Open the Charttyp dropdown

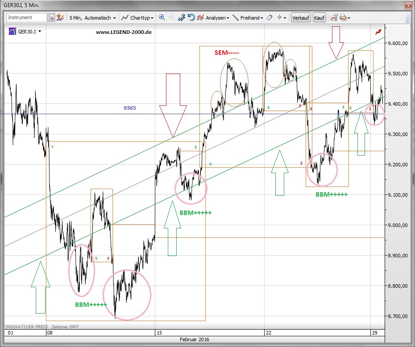[137, 18]
